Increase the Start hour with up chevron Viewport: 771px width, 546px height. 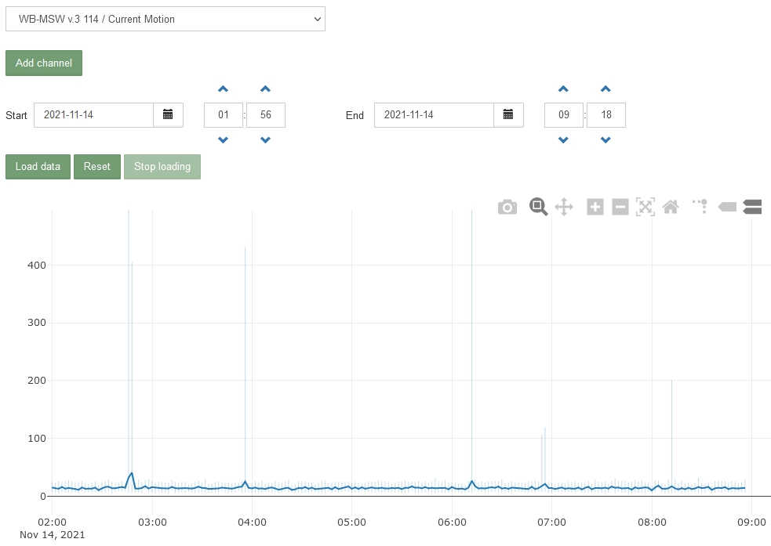pos(224,89)
